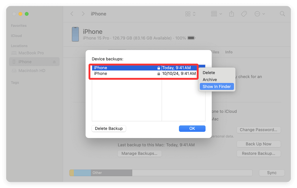Open the Share icon in the toolbar

click(x=231, y=14)
